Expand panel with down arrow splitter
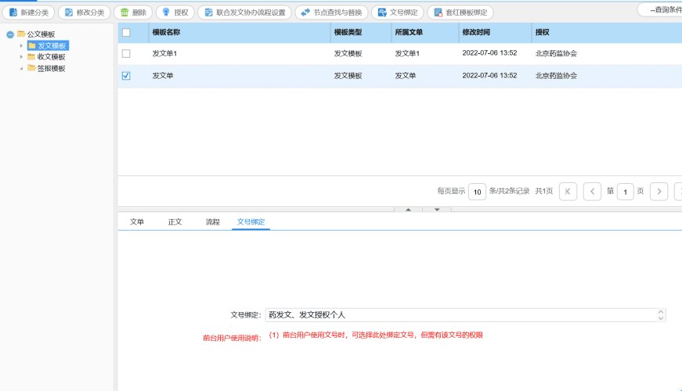 [437, 210]
